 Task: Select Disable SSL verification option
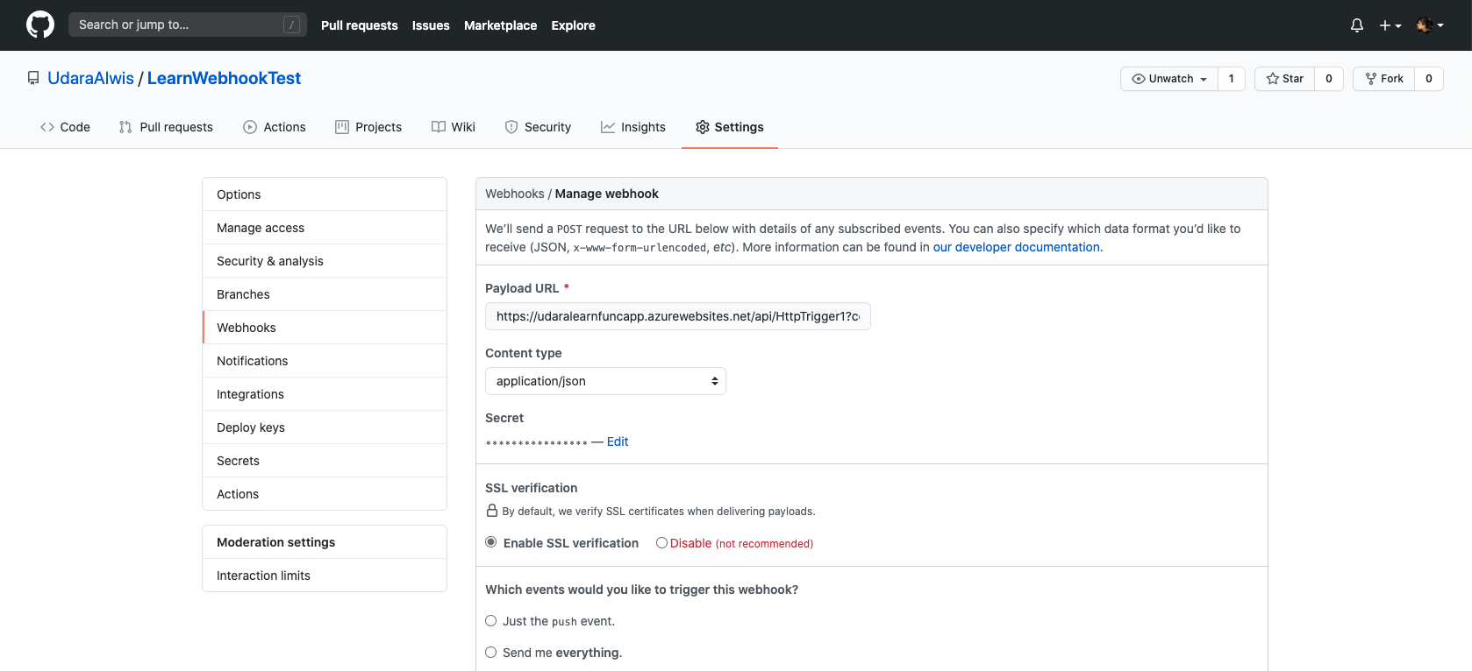coord(661,543)
